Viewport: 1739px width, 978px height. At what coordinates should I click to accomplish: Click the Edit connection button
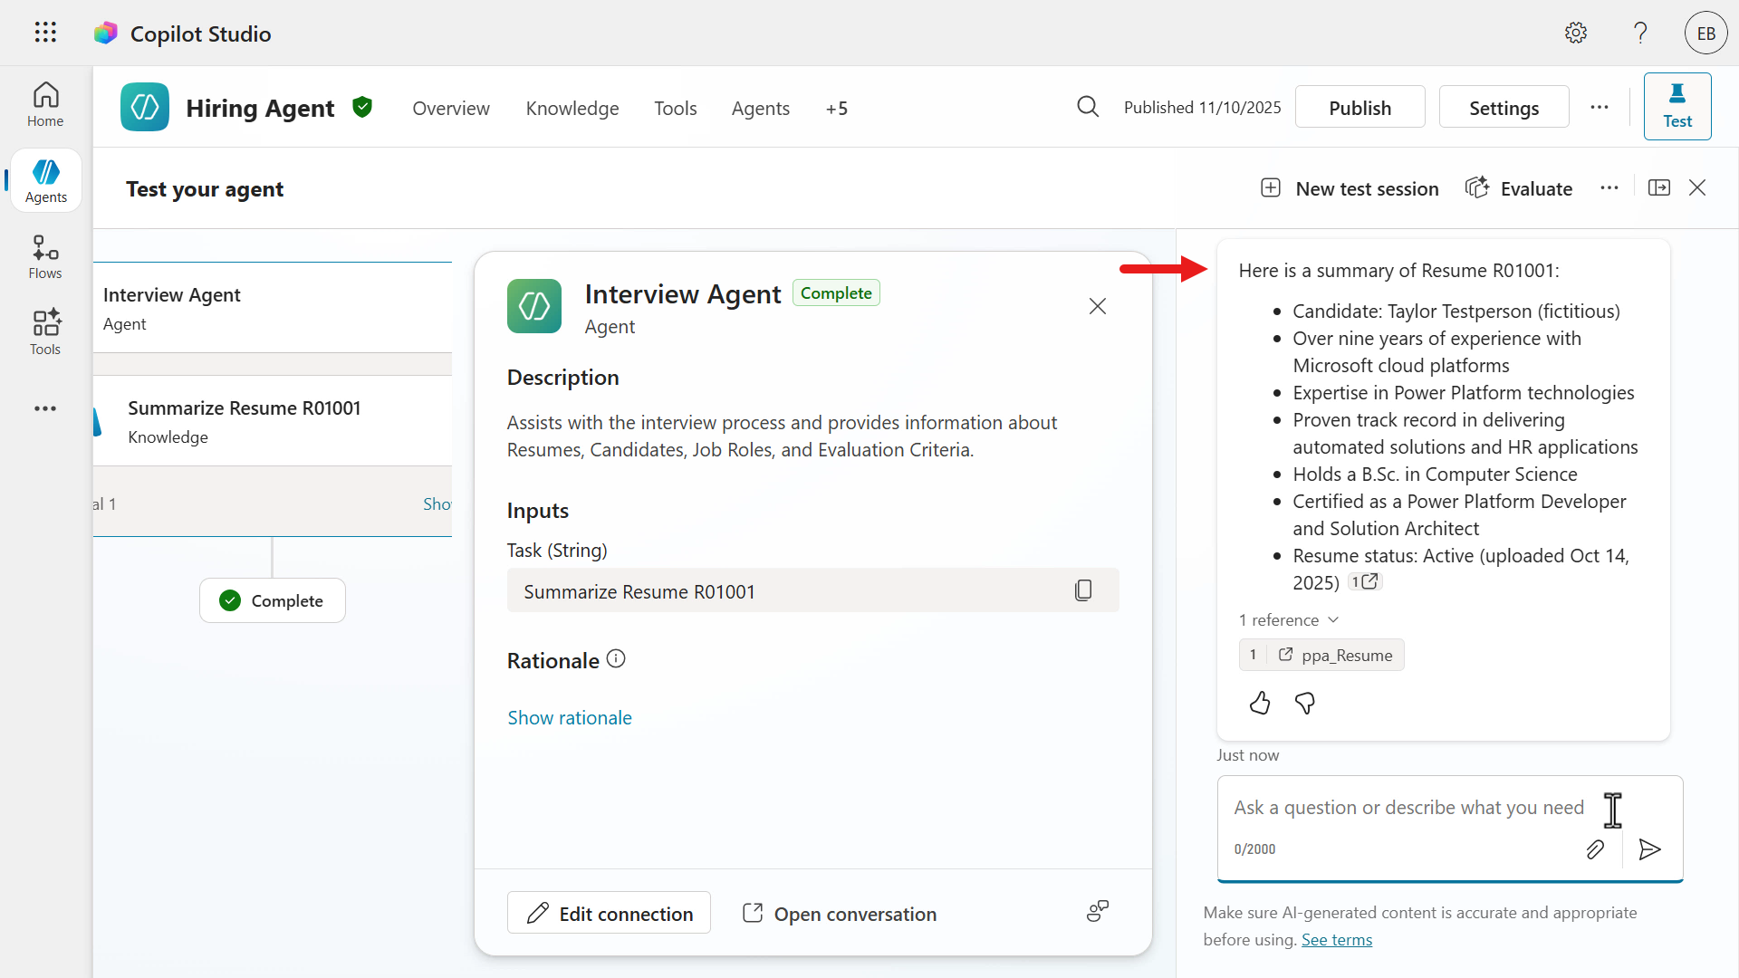[x=609, y=913]
